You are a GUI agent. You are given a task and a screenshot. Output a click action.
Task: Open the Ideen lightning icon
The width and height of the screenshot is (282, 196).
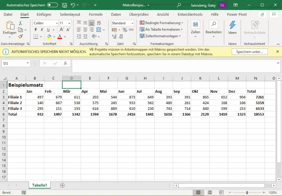click(x=232, y=25)
